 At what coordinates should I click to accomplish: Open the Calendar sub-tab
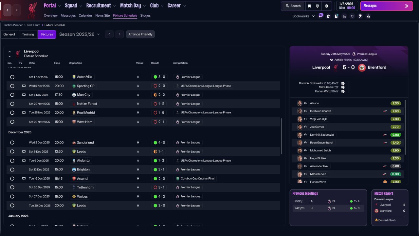point(85,15)
